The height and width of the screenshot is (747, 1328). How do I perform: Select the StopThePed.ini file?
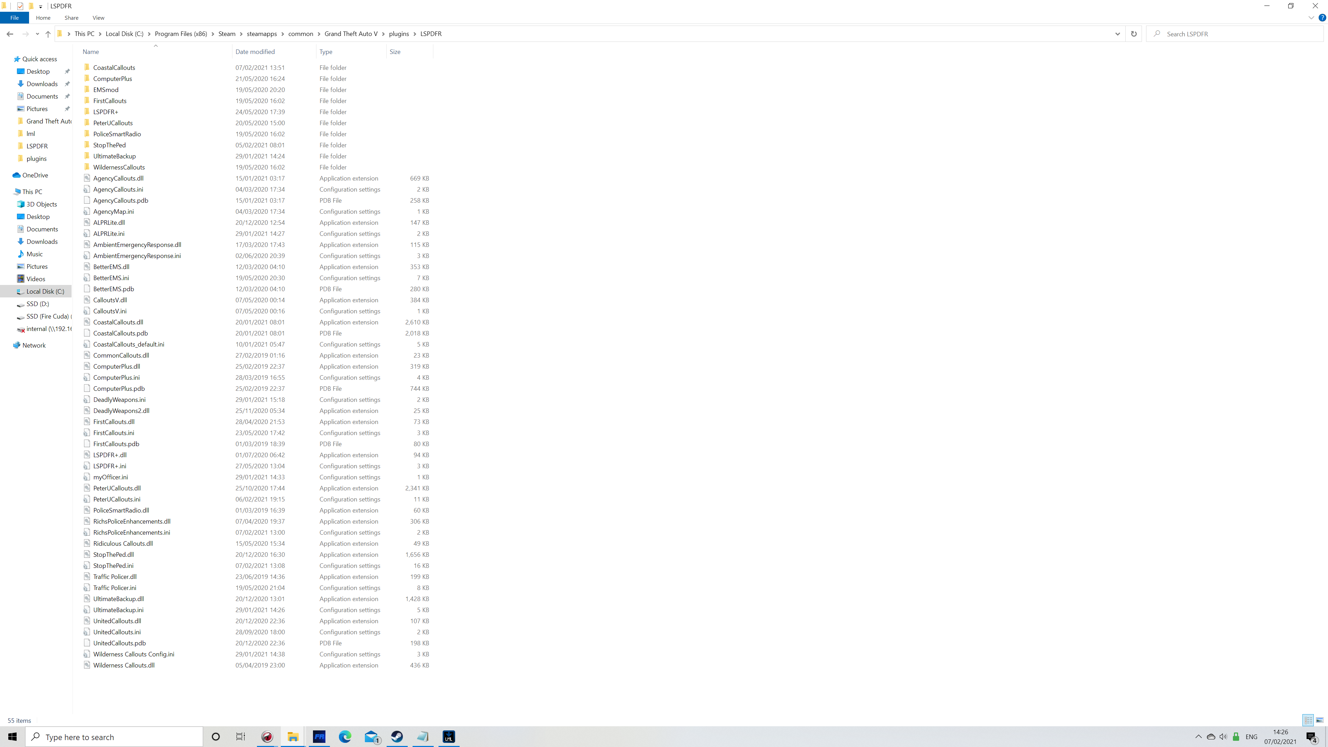coord(113,565)
